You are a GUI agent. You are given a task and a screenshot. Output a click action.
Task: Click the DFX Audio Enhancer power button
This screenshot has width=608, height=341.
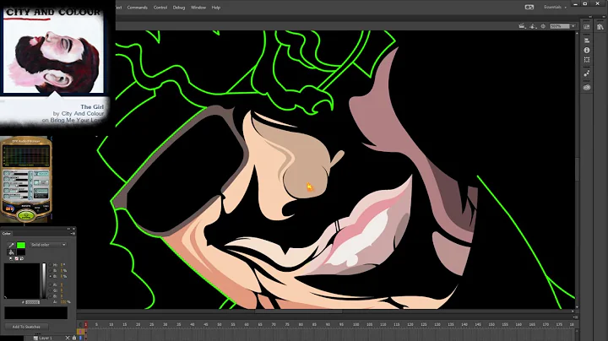(26, 216)
